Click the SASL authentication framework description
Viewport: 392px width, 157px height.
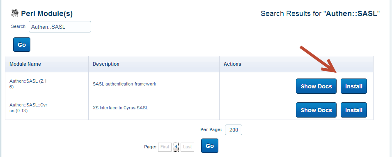pyautogui.click(x=124, y=84)
